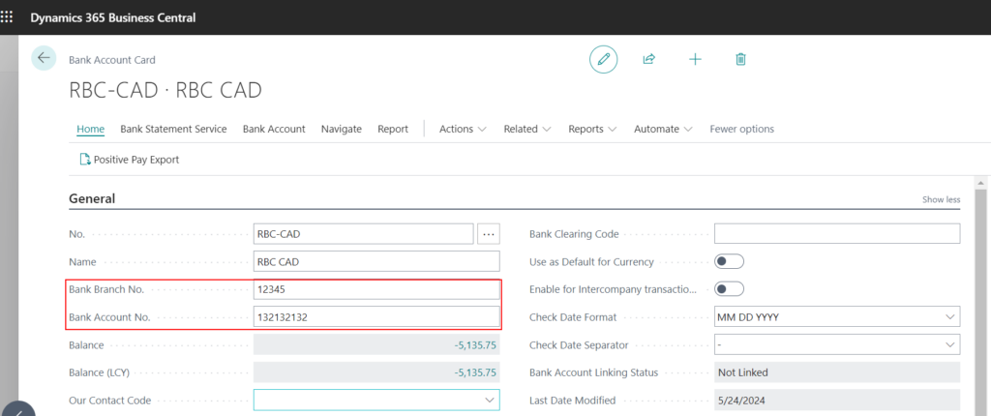Expand the Automate menu

click(663, 129)
